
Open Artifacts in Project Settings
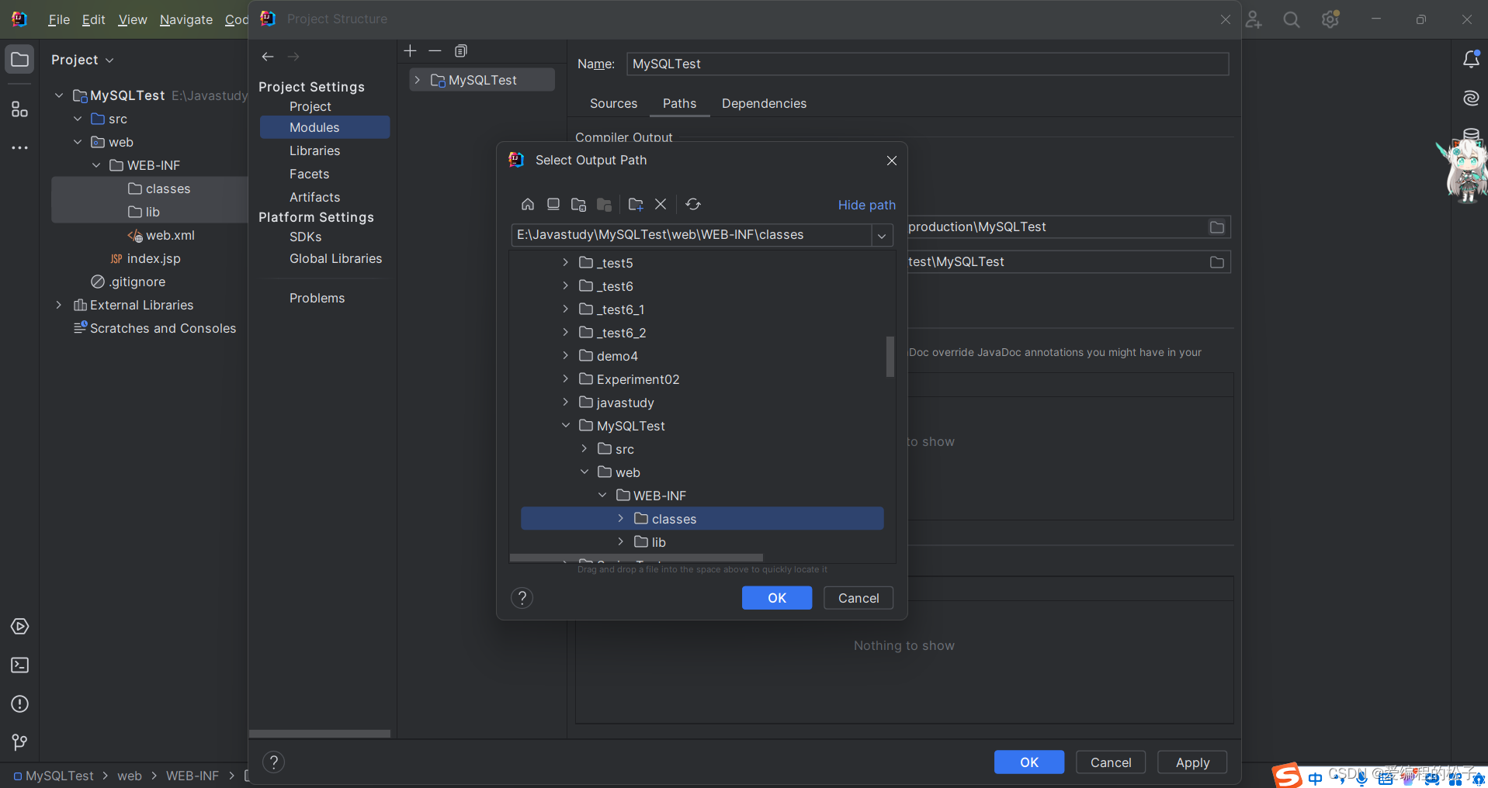click(314, 197)
